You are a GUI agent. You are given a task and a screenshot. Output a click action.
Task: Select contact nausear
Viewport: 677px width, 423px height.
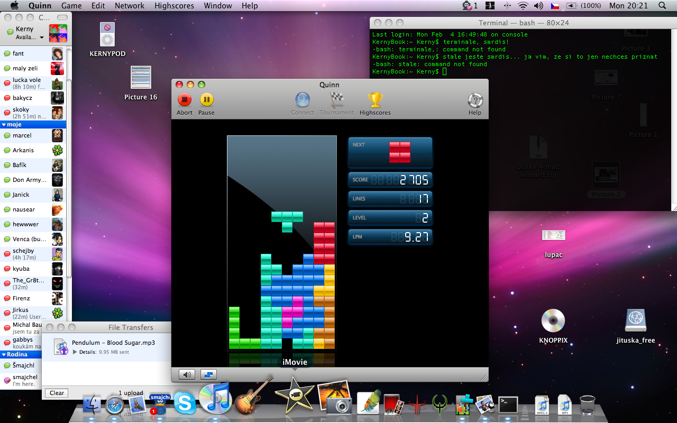click(33, 210)
